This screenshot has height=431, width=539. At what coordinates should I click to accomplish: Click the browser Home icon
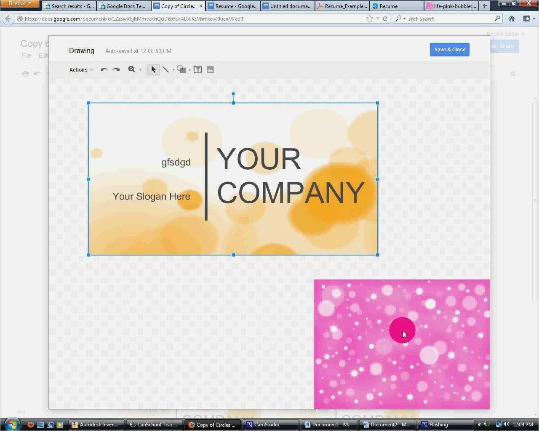click(511, 19)
